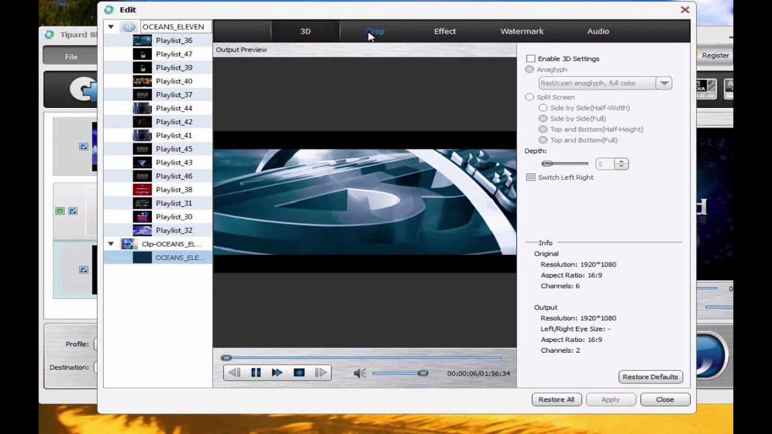Image resolution: width=772 pixels, height=434 pixels.
Task: Mute the preview audio speaker icon
Action: [360, 374]
